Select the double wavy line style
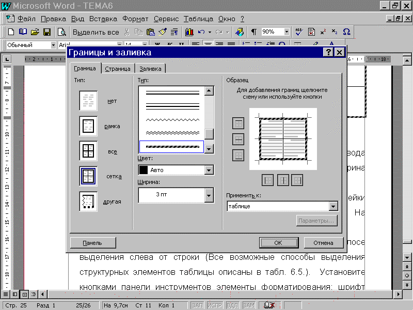 click(x=172, y=133)
